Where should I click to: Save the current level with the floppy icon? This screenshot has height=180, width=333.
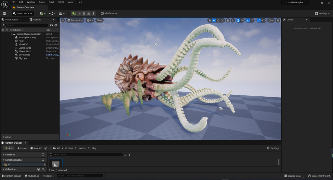[x=5, y=13]
